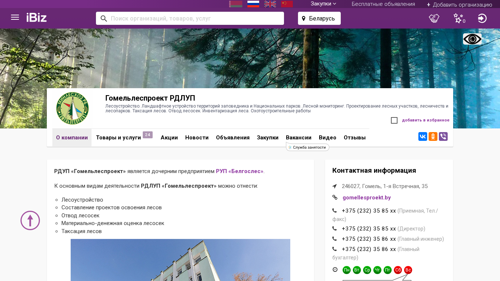Switch language to the Russian flag

click(x=253, y=4)
